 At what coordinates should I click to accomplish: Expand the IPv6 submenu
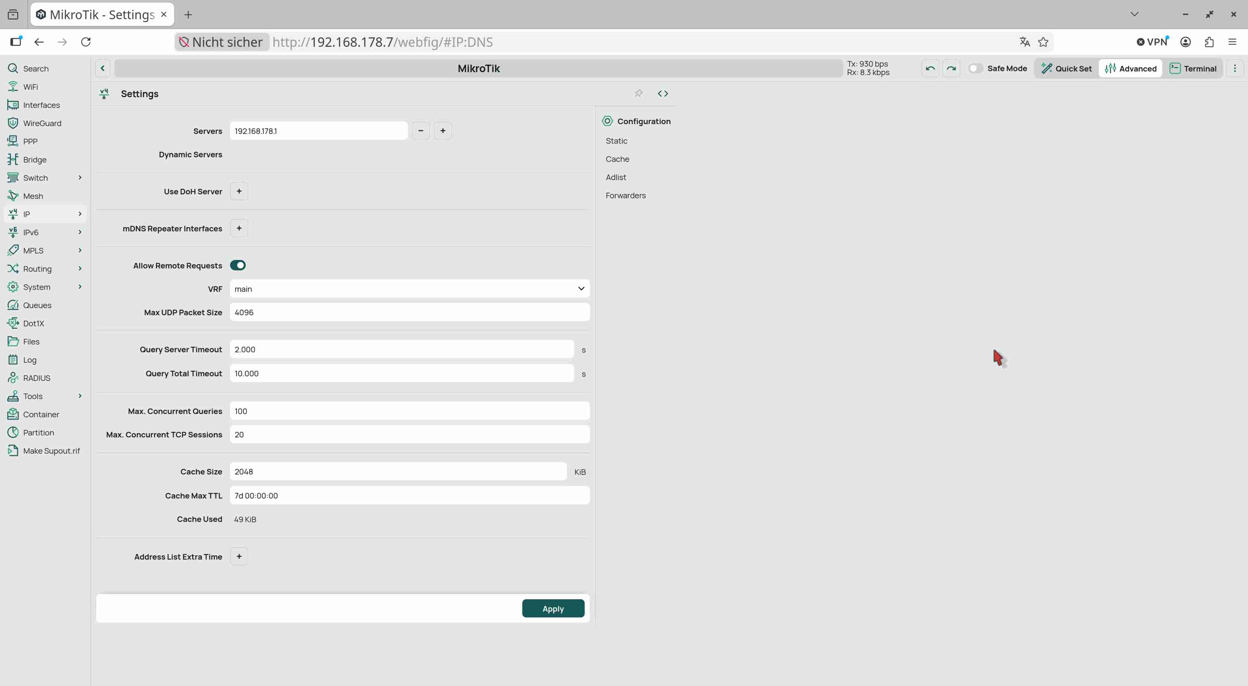[80, 232]
